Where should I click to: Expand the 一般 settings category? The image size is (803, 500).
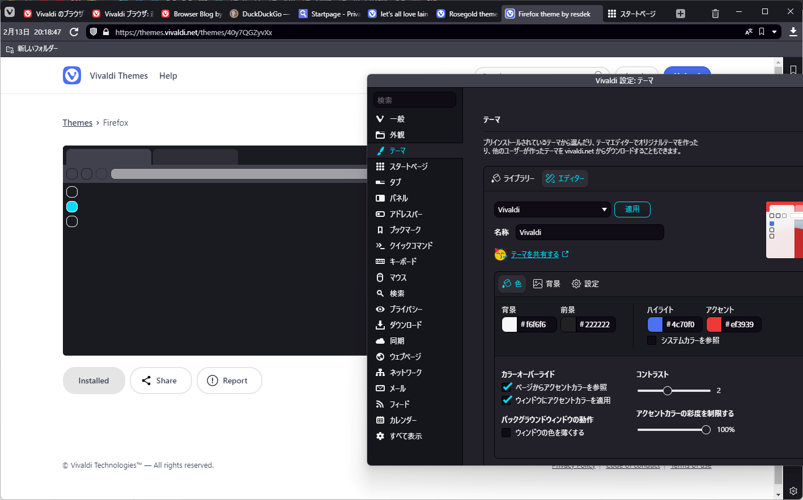click(x=415, y=119)
